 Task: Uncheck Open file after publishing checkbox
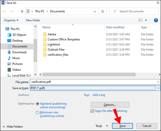92,111
